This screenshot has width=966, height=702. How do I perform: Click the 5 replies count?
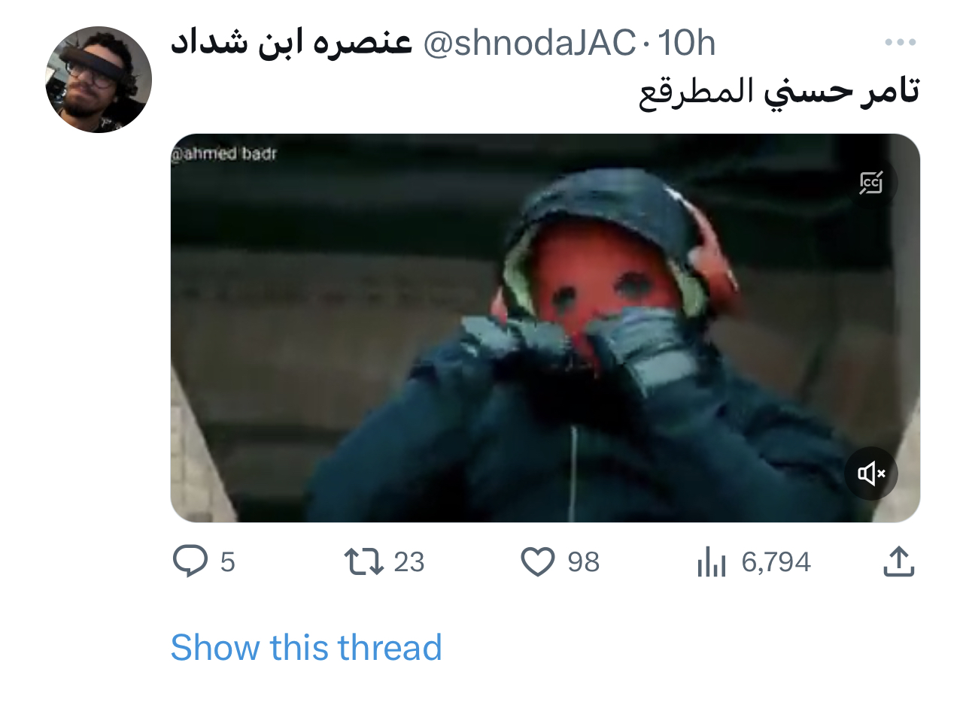tap(227, 562)
